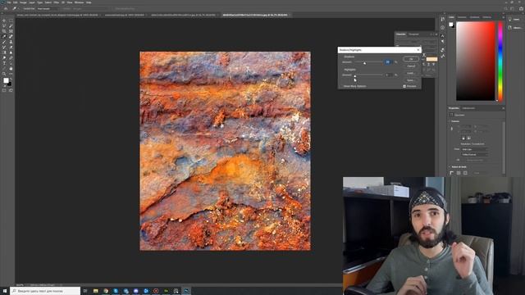
Task: Click OK in Shadows/Highlights dialog
Action: coord(411,59)
